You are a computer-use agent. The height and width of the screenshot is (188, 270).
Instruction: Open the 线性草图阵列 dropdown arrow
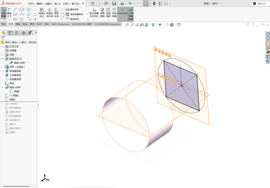click(87, 14)
